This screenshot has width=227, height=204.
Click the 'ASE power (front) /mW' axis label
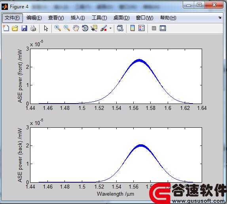coord(20,76)
